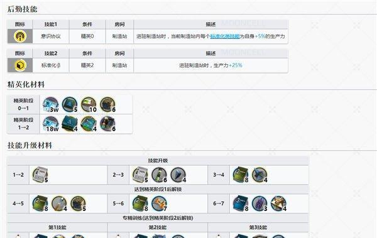This screenshot has height=238, width=377.
Task: Click the +5% value in the 意识协议 description
Action: click(x=260, y=36)
